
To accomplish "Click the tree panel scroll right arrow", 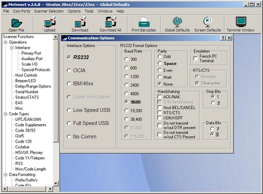I will (x=50, y=189).
